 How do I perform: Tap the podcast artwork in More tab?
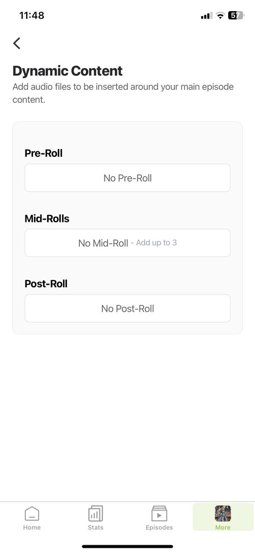coord(223,514)
